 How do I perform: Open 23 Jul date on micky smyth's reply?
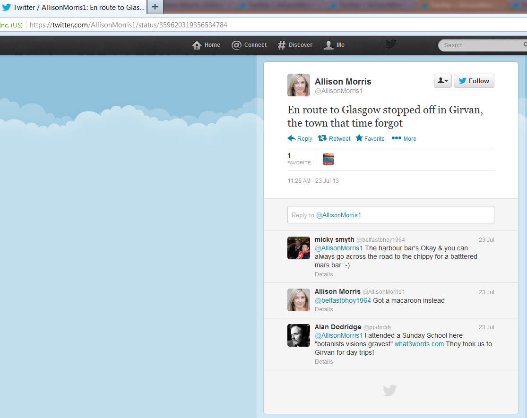tap(486, 240)
